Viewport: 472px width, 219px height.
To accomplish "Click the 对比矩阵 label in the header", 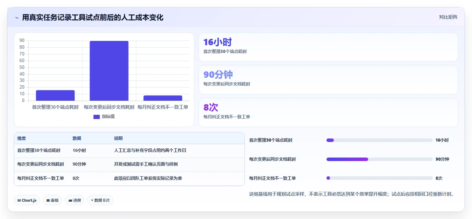I will (x=448, y=17).
